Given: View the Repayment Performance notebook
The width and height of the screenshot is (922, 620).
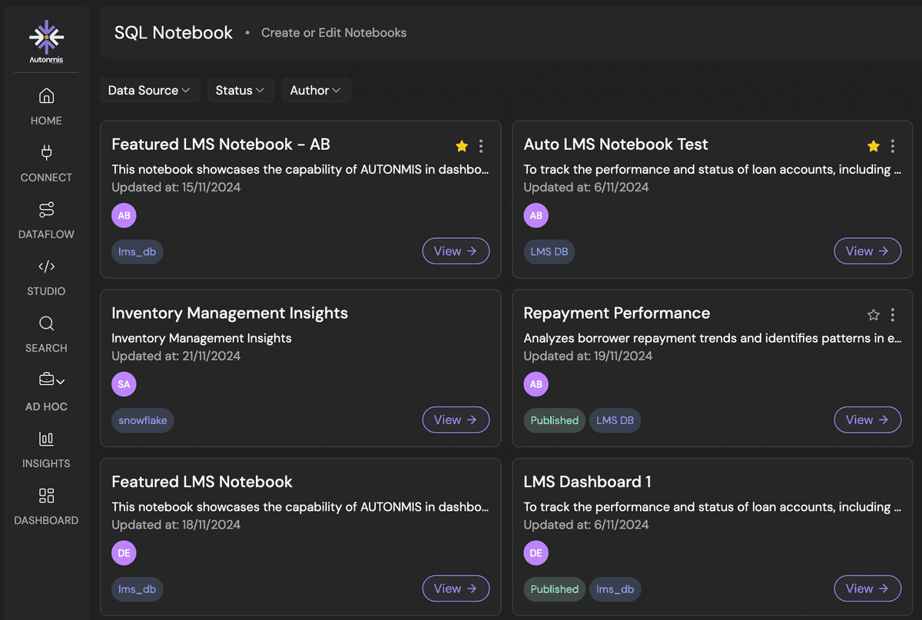Looking at the screenshot, I should pos(867,419).
